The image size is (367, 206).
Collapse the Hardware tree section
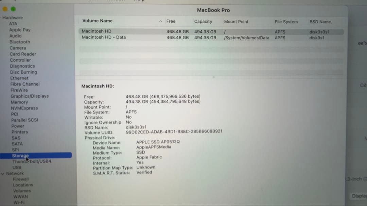pos(2,17)
